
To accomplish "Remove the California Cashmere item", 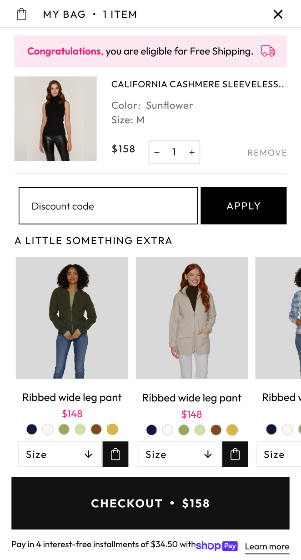I will (x=267, y=153).
